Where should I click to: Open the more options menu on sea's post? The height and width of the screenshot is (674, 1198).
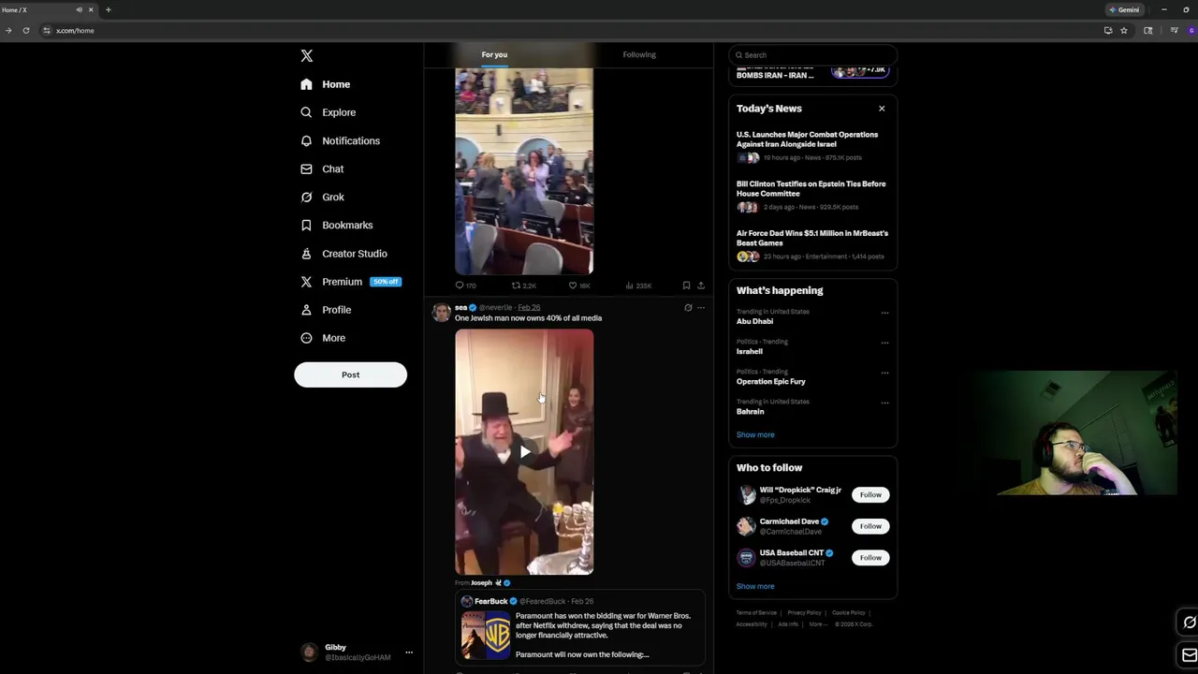click(701, 307)
